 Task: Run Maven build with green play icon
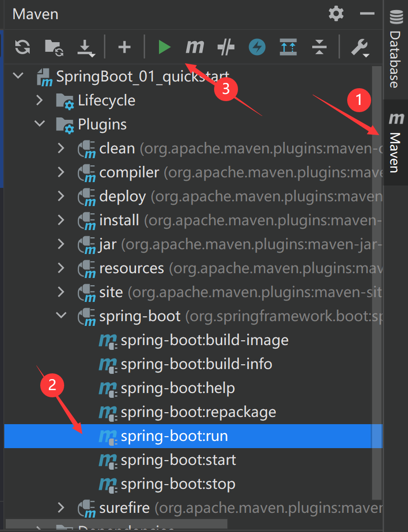[x=164, y=47]
